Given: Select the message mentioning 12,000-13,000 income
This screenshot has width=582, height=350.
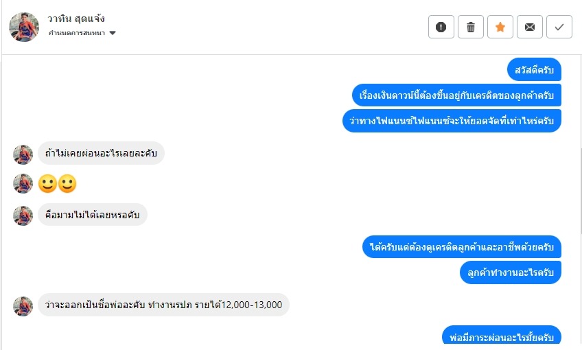Looking at the screenshot, I should 163,305.
